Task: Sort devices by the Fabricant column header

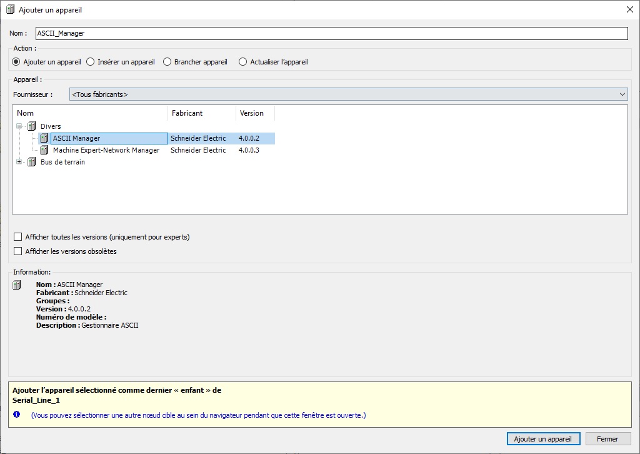Action: 201,113
